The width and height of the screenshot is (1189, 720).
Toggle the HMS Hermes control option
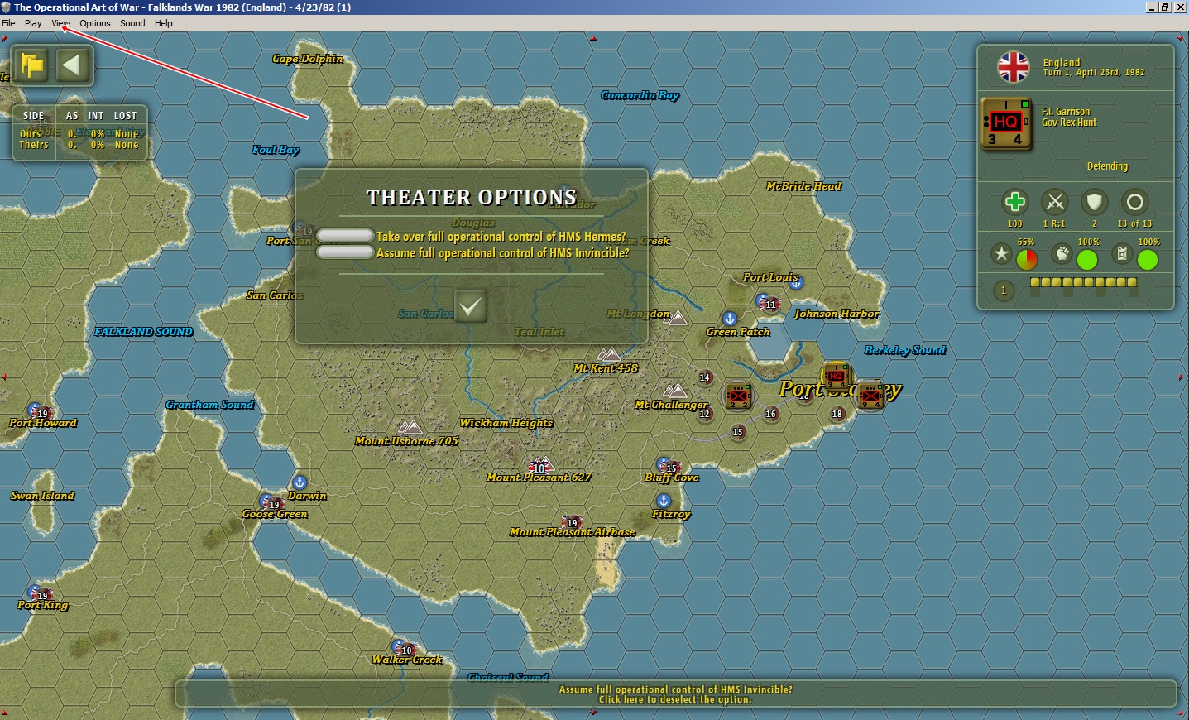coord(345,236)
